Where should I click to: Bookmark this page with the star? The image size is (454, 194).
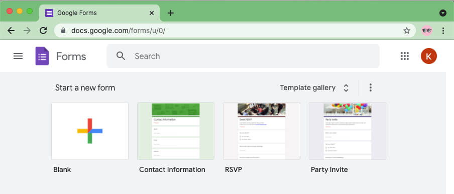click(407, 30)
